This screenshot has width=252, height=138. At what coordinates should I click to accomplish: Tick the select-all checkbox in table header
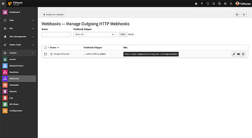click(x=46, y=47)
